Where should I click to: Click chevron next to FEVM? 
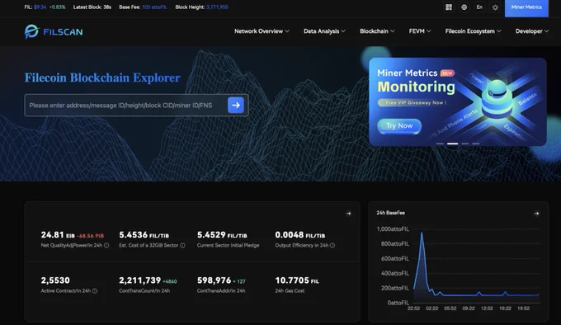429,31
